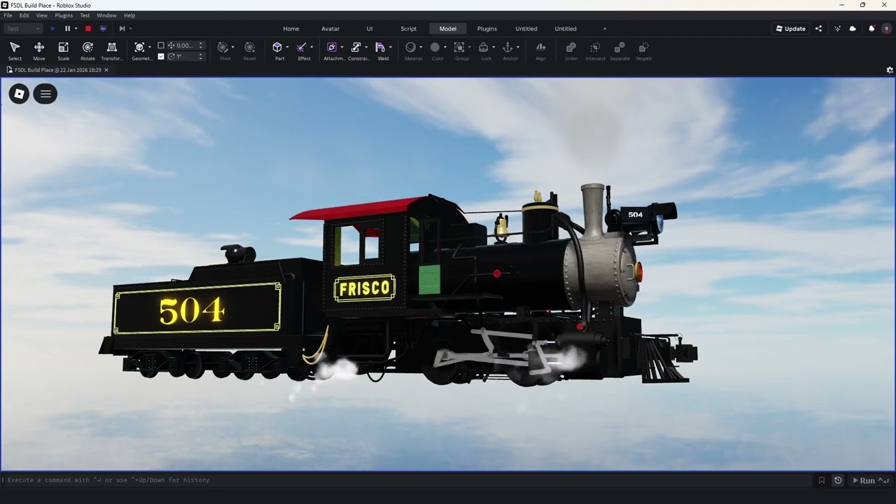Click the Update button
896x504 pixels.
[790, 29]
